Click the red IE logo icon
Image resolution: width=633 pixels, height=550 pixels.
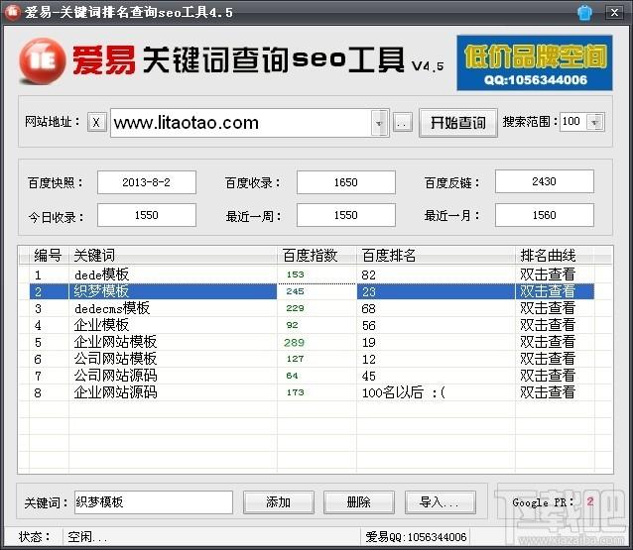pos(43,60)
